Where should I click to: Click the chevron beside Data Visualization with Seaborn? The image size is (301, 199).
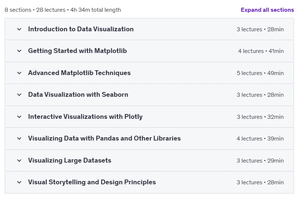tap(19, 95)
